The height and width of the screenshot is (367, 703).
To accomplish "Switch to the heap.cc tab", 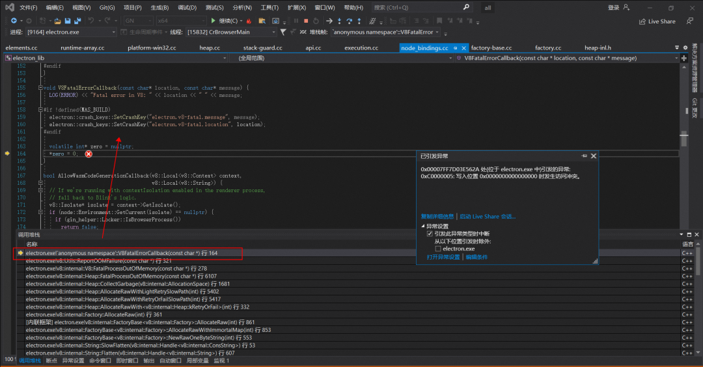I will 210,48.
